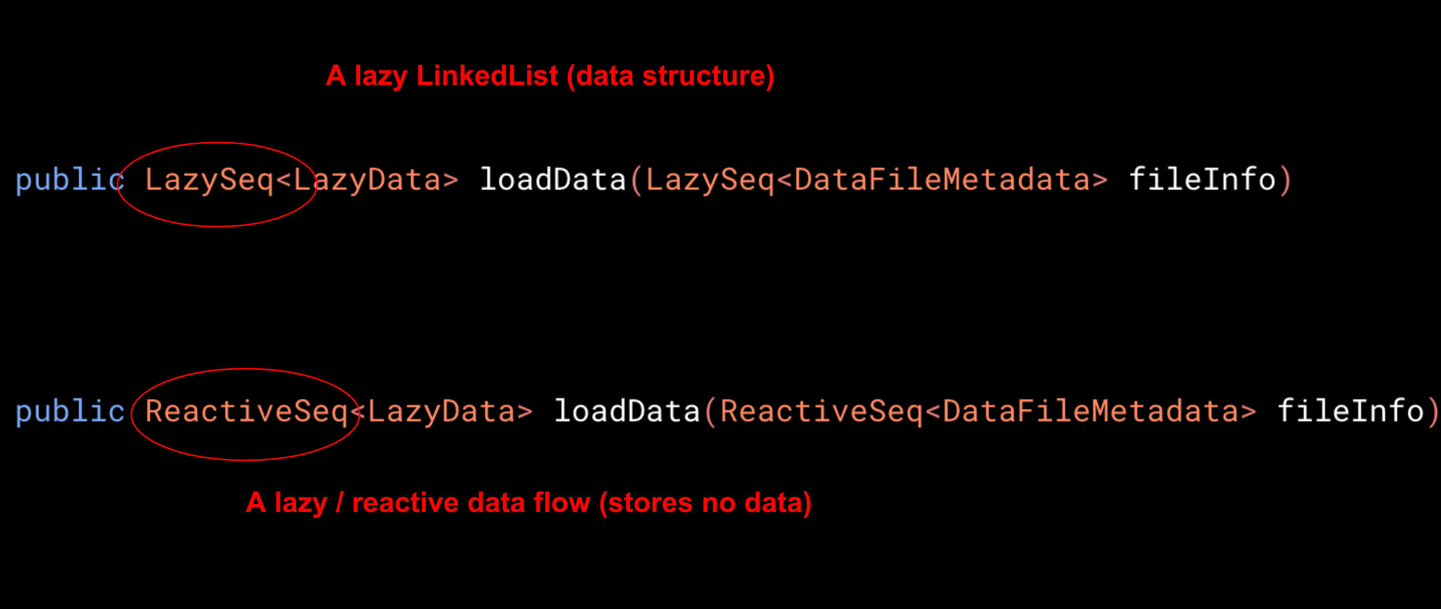1441x609 pixels.
Task: Click the second loadData method name
Action: (627, 411)
